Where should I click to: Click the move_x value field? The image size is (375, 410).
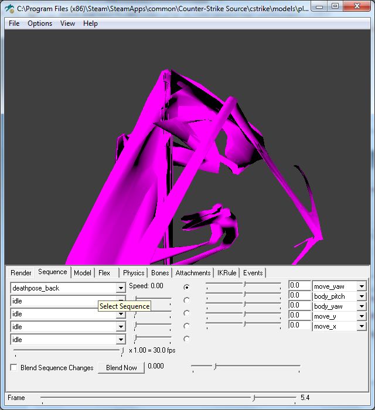(299, 325)
